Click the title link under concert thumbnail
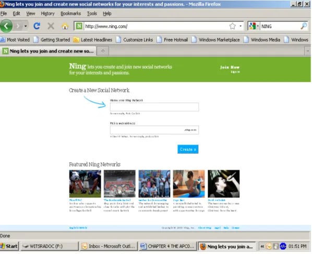 (117, 200)
